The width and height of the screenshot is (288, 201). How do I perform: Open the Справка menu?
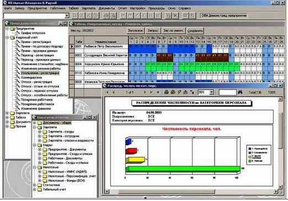(x=184, y=8)
